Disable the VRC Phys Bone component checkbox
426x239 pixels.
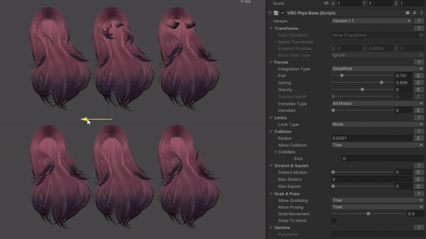[282, 13]
